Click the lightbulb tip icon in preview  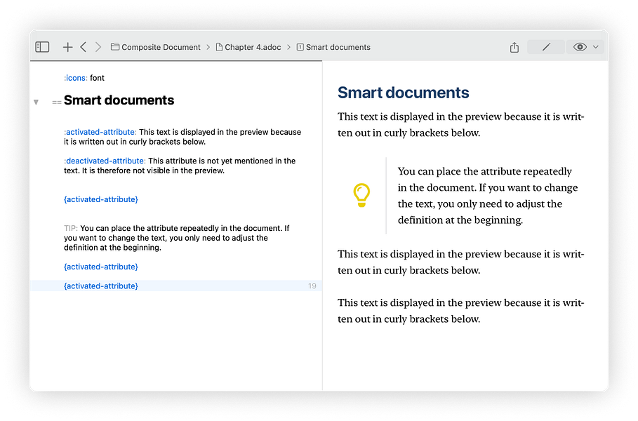(x=361, y=195)
